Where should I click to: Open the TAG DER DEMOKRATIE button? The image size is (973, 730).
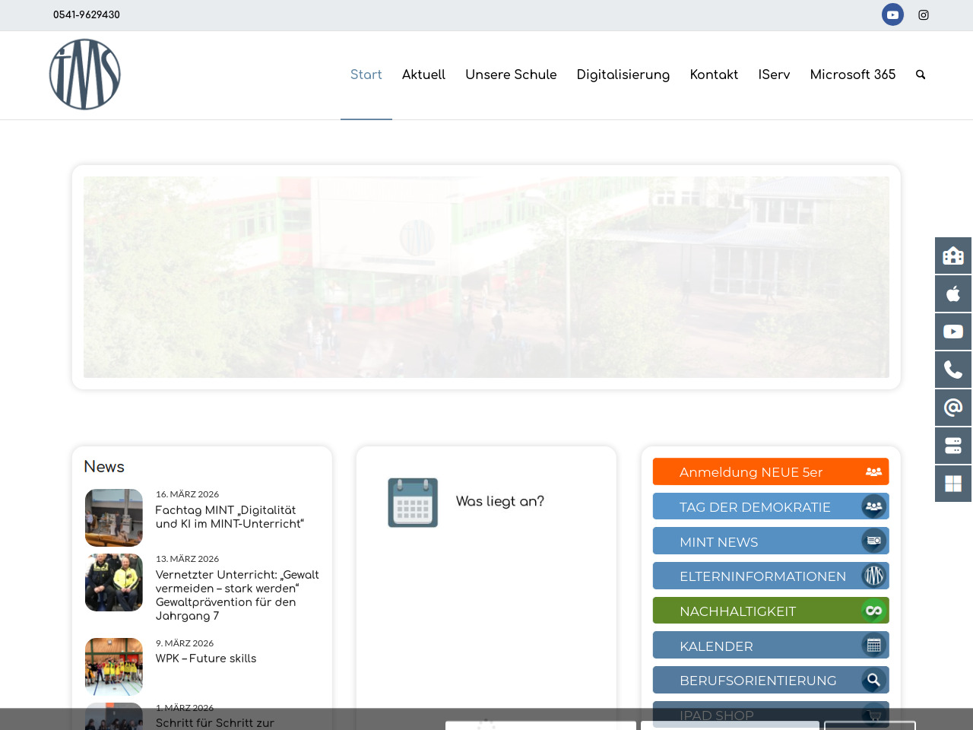[x=770, y=507]
